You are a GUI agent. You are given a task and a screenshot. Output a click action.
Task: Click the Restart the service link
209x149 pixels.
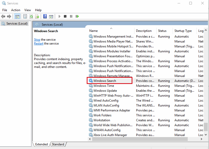(39, 44)
